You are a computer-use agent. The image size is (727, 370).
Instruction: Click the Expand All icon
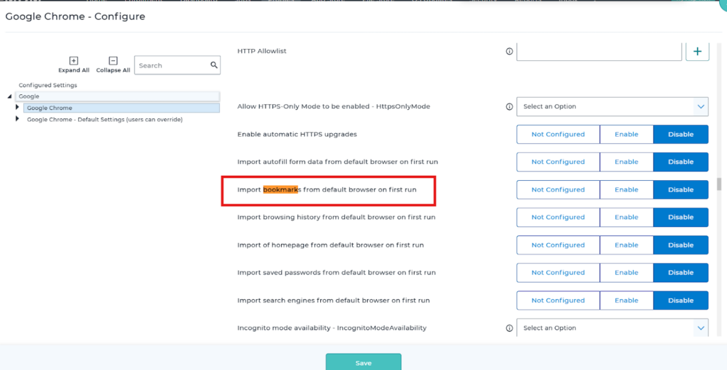tap(74, 61)
